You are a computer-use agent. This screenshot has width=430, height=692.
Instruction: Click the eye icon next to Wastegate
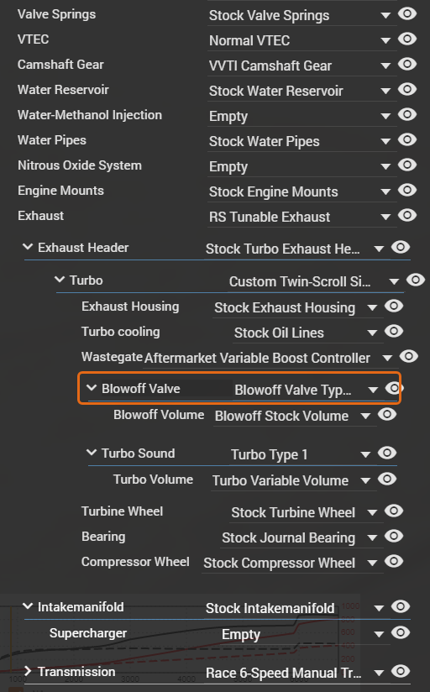[409, 356]
